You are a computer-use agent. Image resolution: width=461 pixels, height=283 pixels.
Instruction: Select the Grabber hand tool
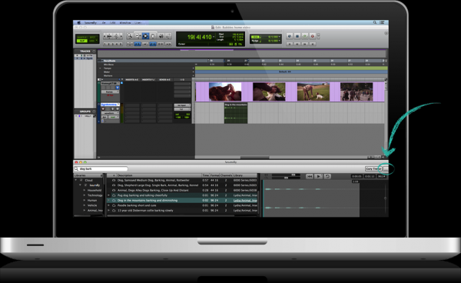(x=153, y=36)
